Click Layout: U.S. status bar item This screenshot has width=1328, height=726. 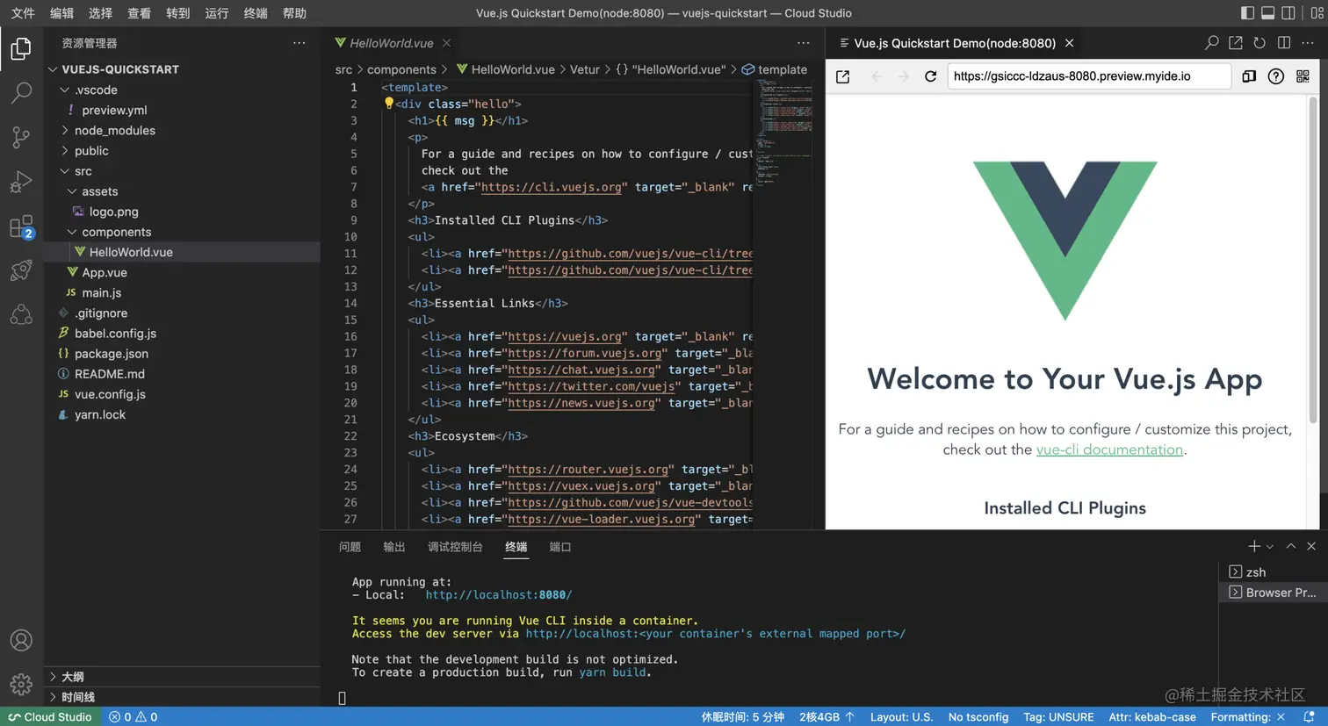pyautogui.click(x=901, y=717)
